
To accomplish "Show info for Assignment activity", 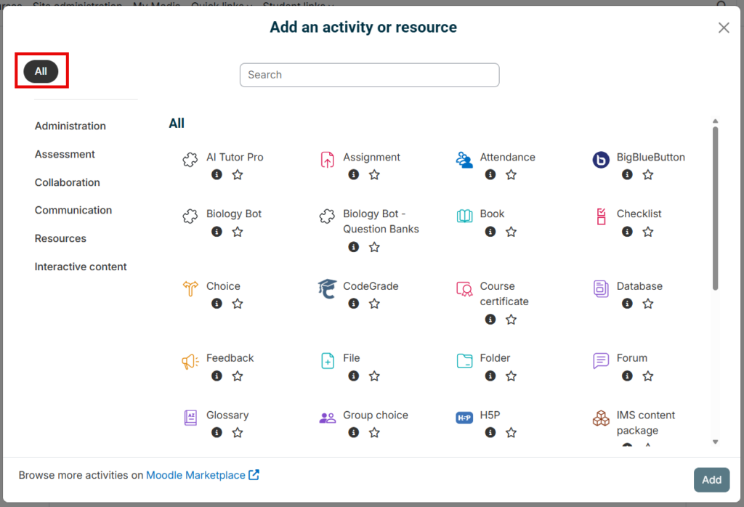I will tap(354, 174).
